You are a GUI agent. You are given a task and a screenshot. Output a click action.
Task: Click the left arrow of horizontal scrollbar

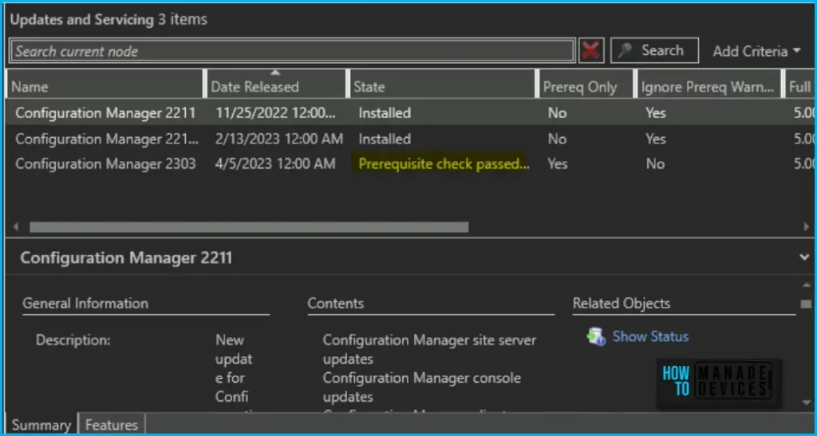pyautogui.click(x=16, y=227)
